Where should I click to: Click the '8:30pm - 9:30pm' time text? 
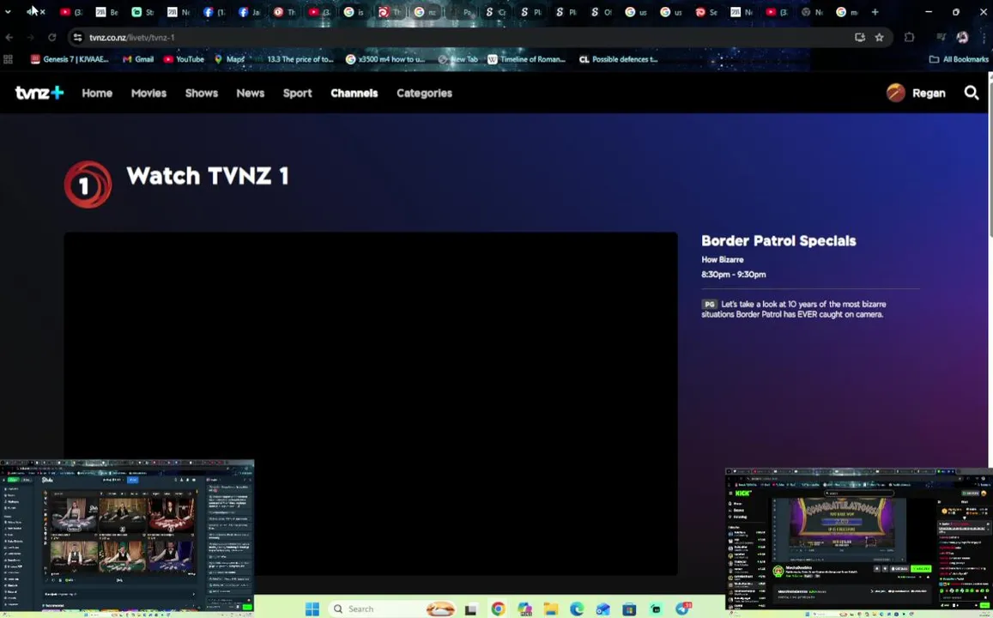click(733, 274)
